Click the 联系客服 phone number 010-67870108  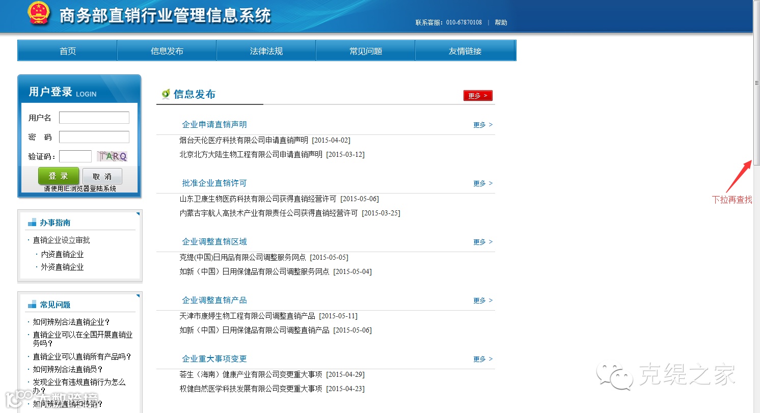pyautogui.click(x=464, y=22)
